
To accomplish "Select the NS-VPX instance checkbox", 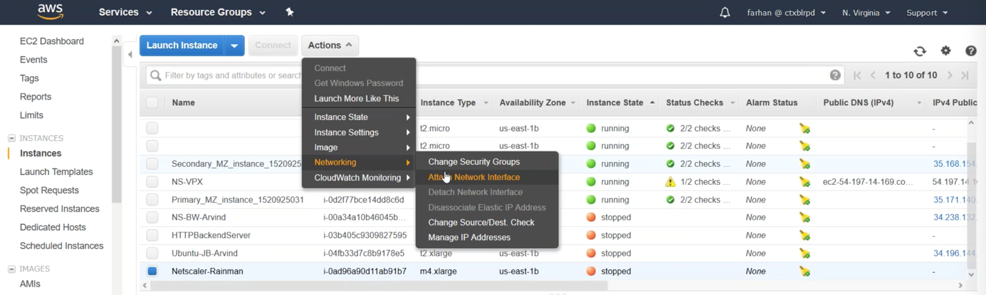I will [152, 182].
